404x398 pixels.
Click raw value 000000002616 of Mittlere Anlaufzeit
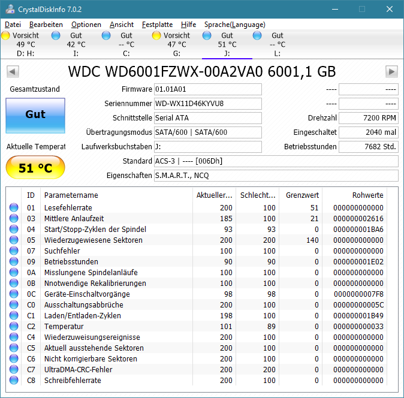358,218
